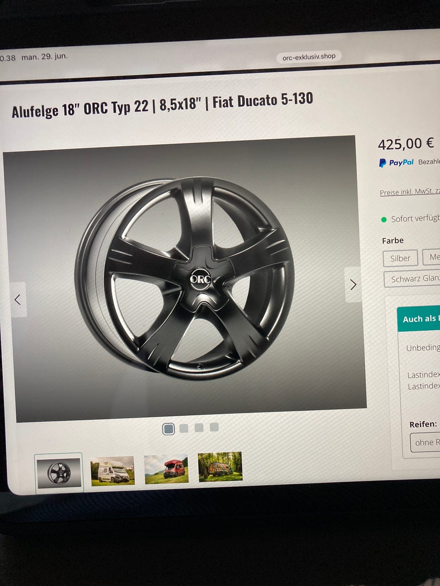Tap the date in status bar
The width and height of the screenshot is (440, 586).
44,57
